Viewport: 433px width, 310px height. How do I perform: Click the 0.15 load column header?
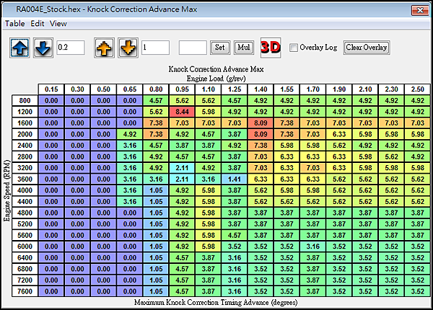point(51,89)
